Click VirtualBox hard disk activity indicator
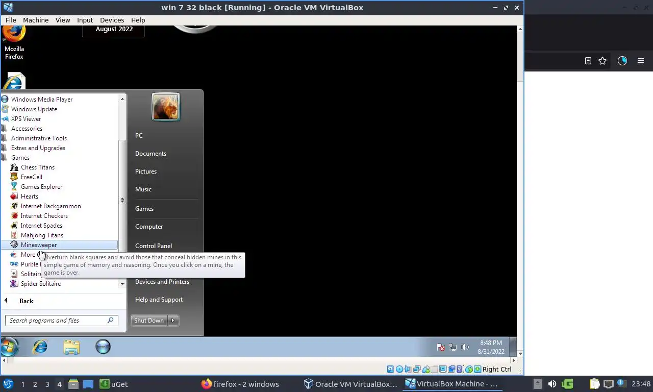The height and width of the screenshot is (392, 653). 390,369
